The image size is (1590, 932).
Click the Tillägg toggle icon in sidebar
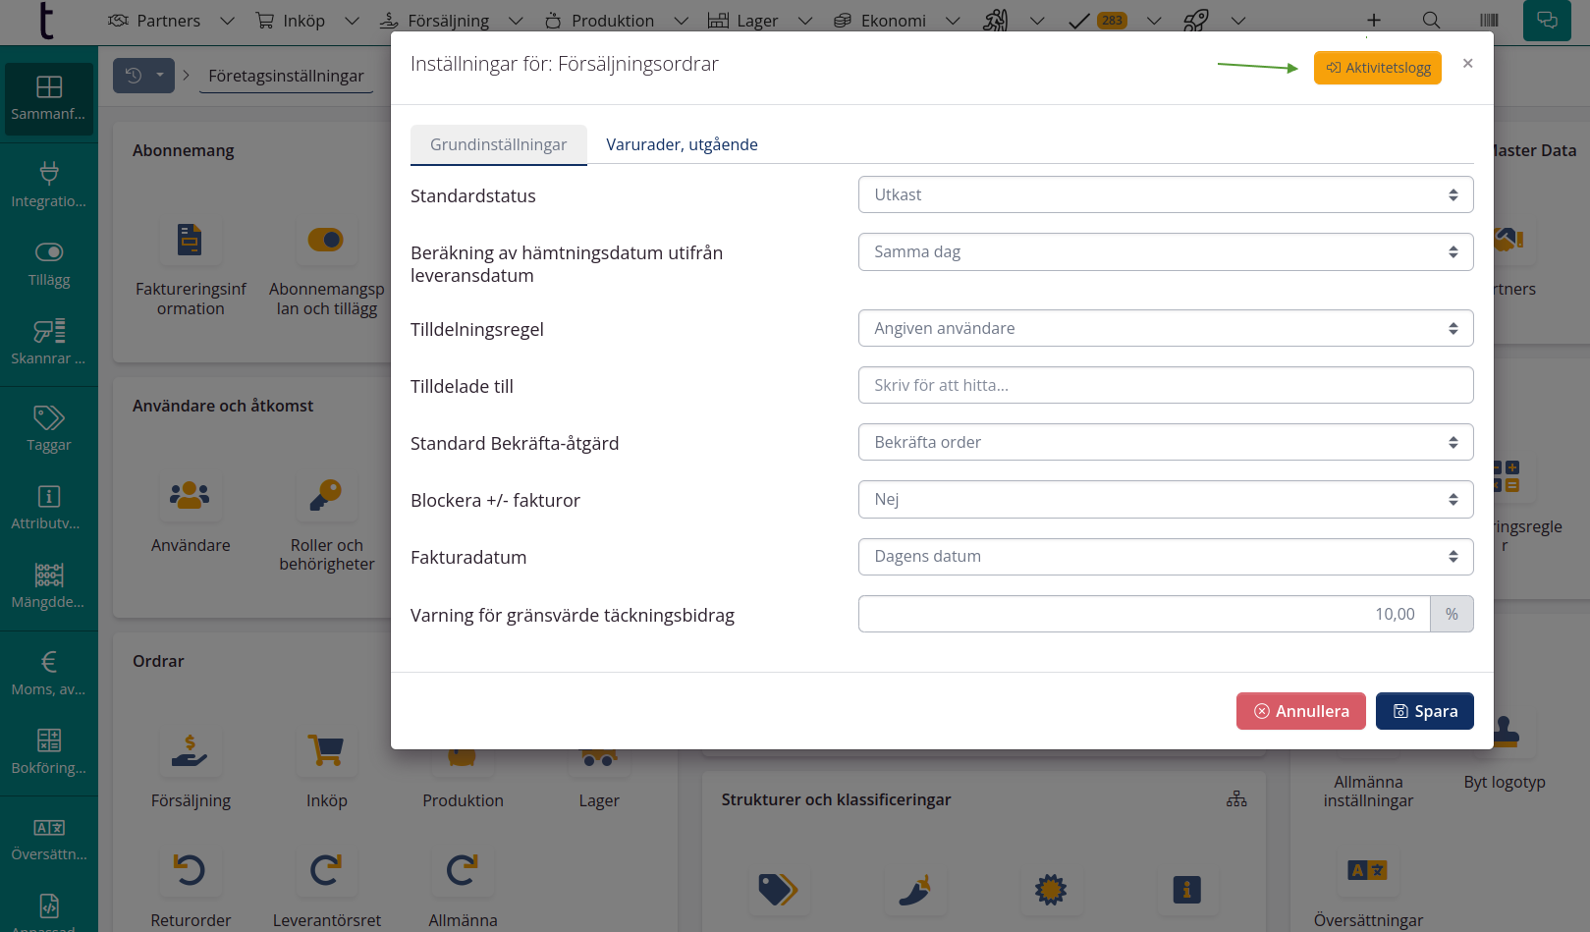[x=49, y=252]
